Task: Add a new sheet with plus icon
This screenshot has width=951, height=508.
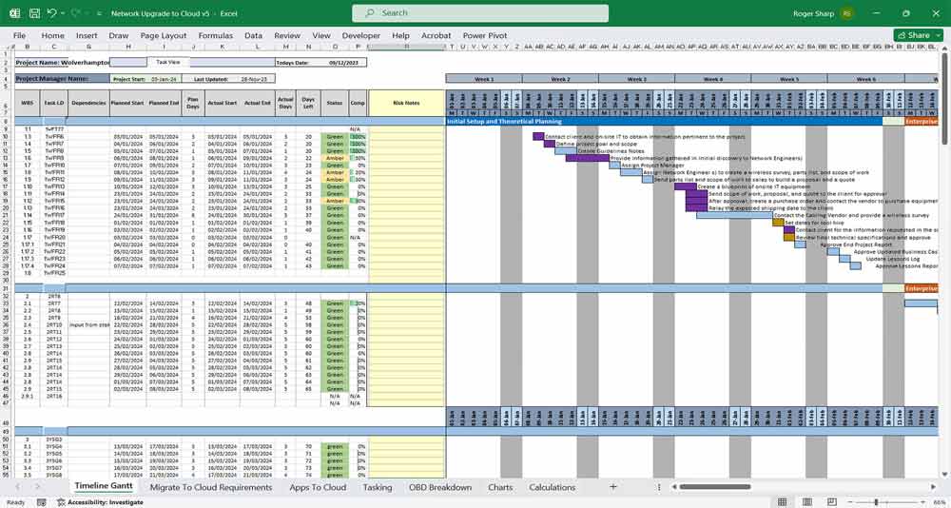Action: point(613,487)
